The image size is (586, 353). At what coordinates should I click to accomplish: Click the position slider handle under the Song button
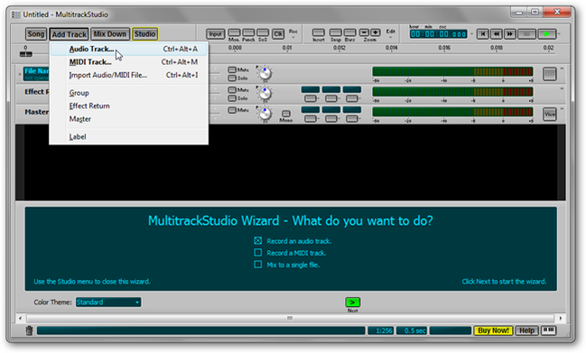[26, 54]
